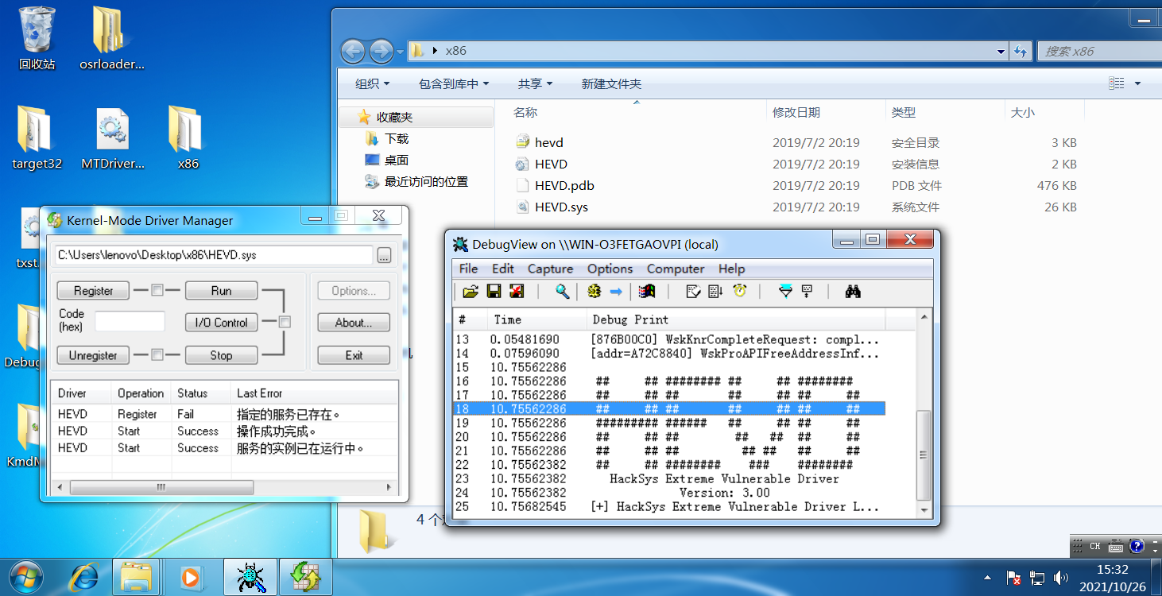1162x596 pixels.
Task: Click the DebugView vertical scrollbar thumb
Action: (924, 455)
